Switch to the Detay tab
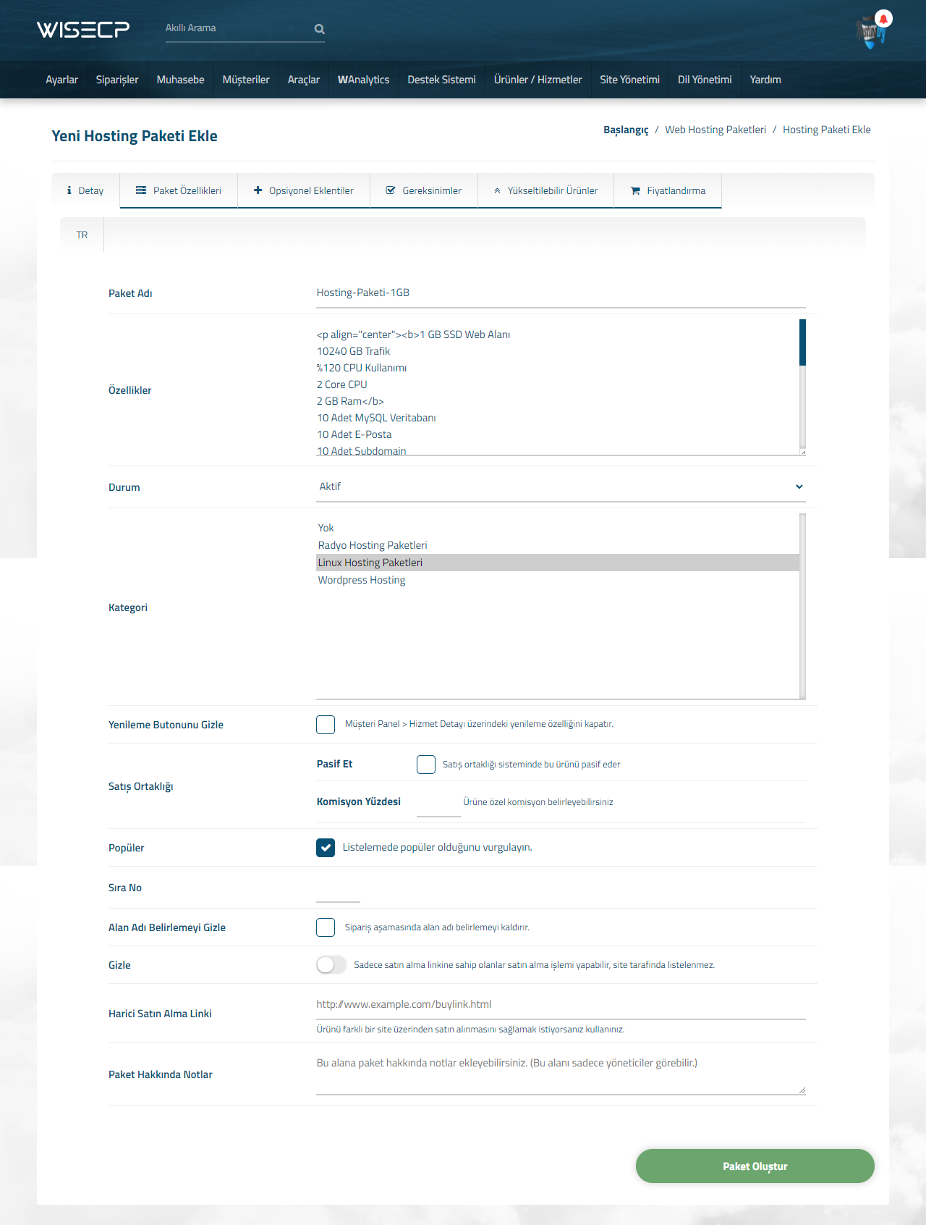Screen dimensions: 926x1225 (85, 190)
